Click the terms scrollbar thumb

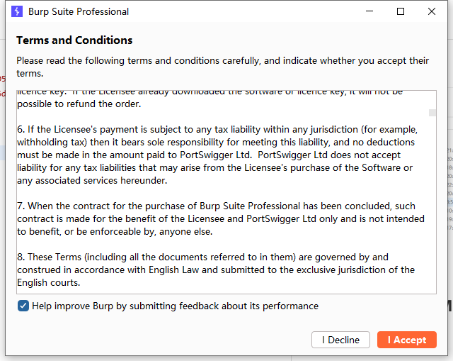(432, 113)
